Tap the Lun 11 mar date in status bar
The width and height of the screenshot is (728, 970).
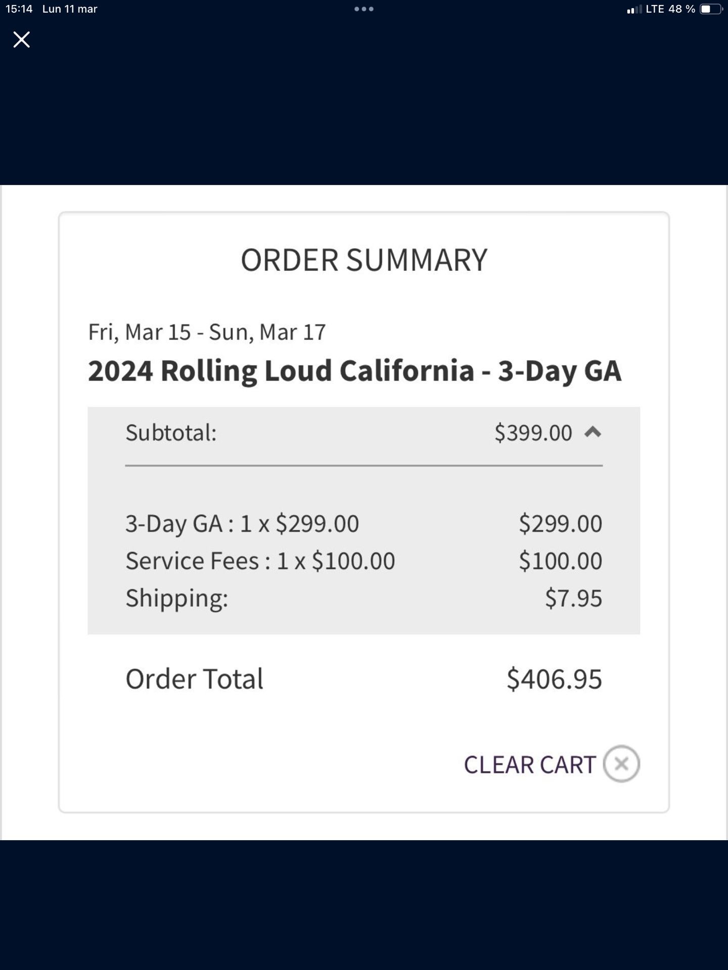(70, 9)
